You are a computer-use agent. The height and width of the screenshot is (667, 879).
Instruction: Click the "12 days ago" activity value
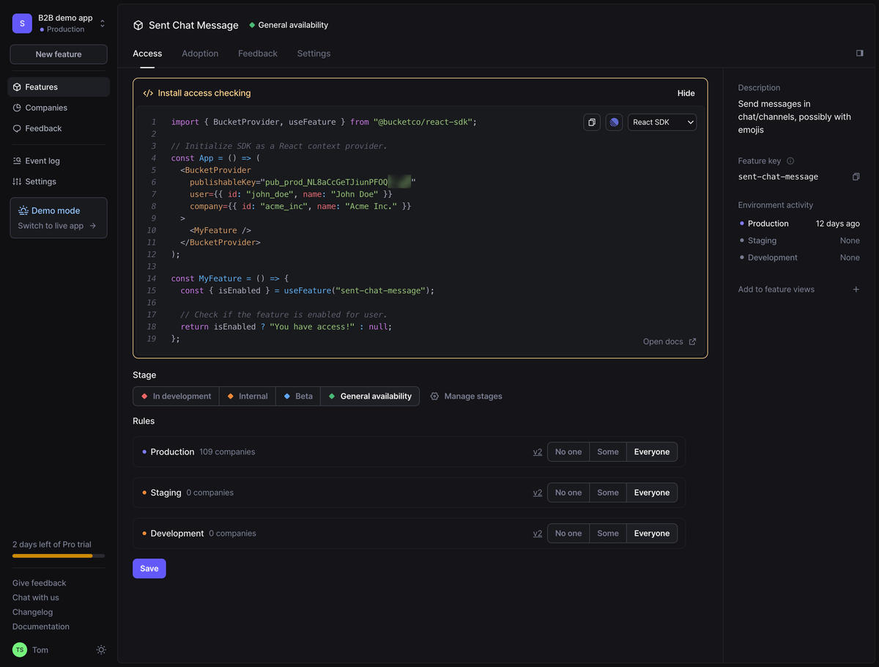click(838, 224)
